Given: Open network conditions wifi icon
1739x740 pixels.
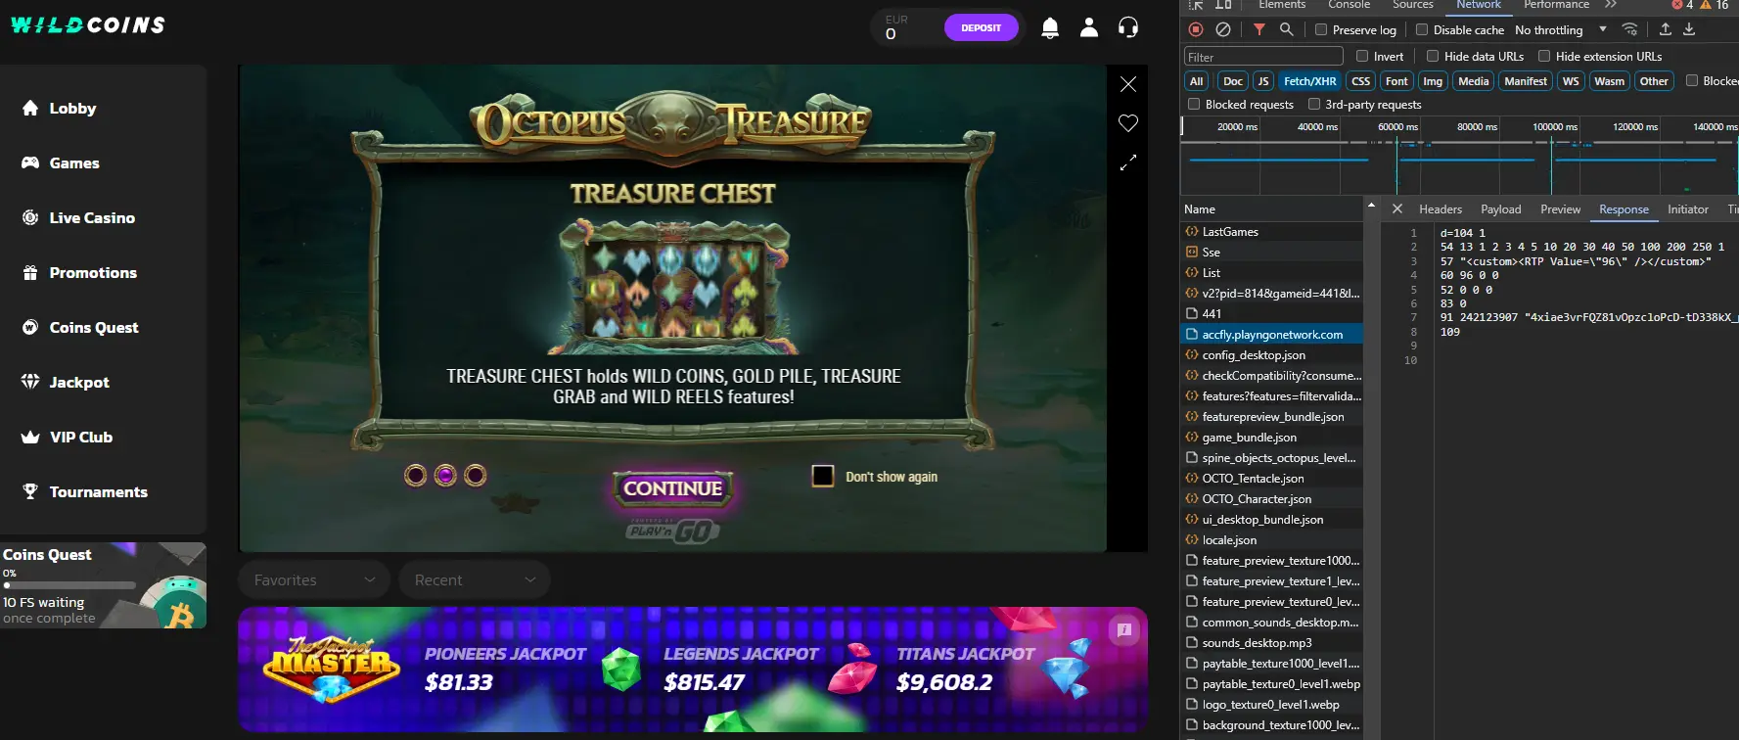Looking at the screenshot, I should 1629,29.
